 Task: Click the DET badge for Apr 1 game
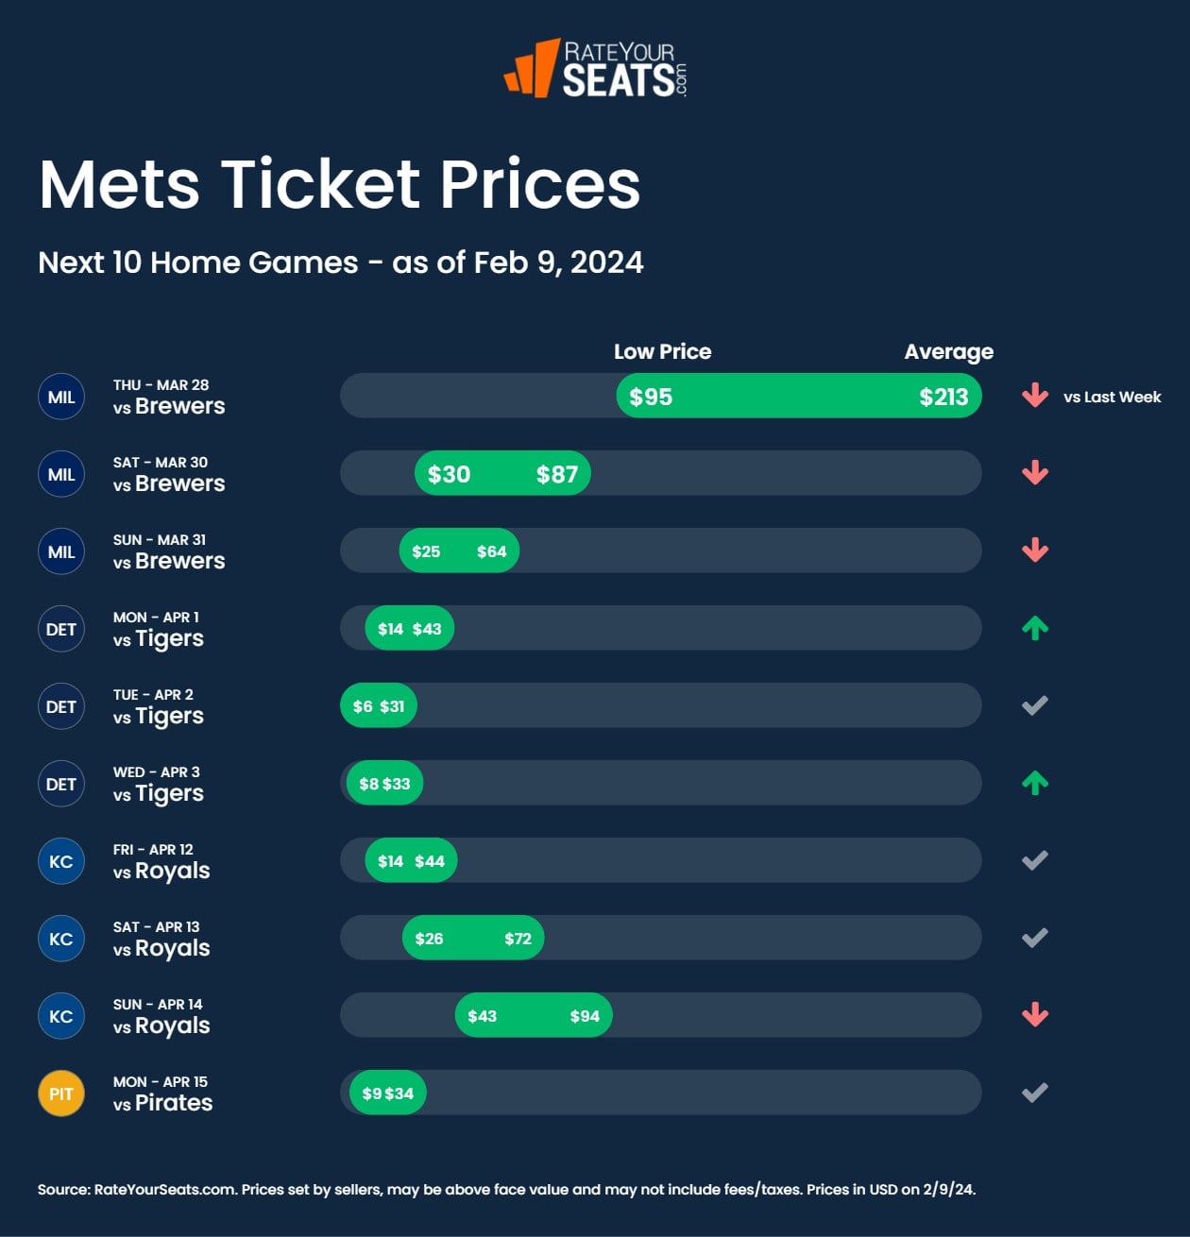point(61,630)
